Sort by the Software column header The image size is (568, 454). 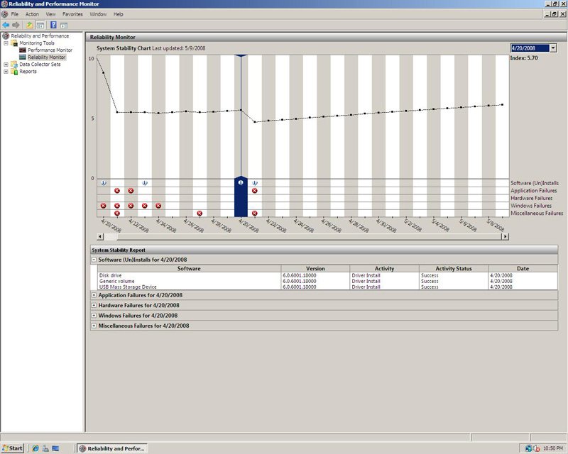point(189,269)
